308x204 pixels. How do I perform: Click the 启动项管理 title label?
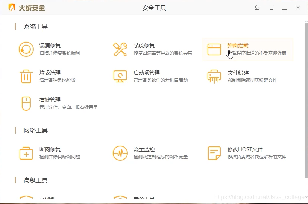click(147, 73)
